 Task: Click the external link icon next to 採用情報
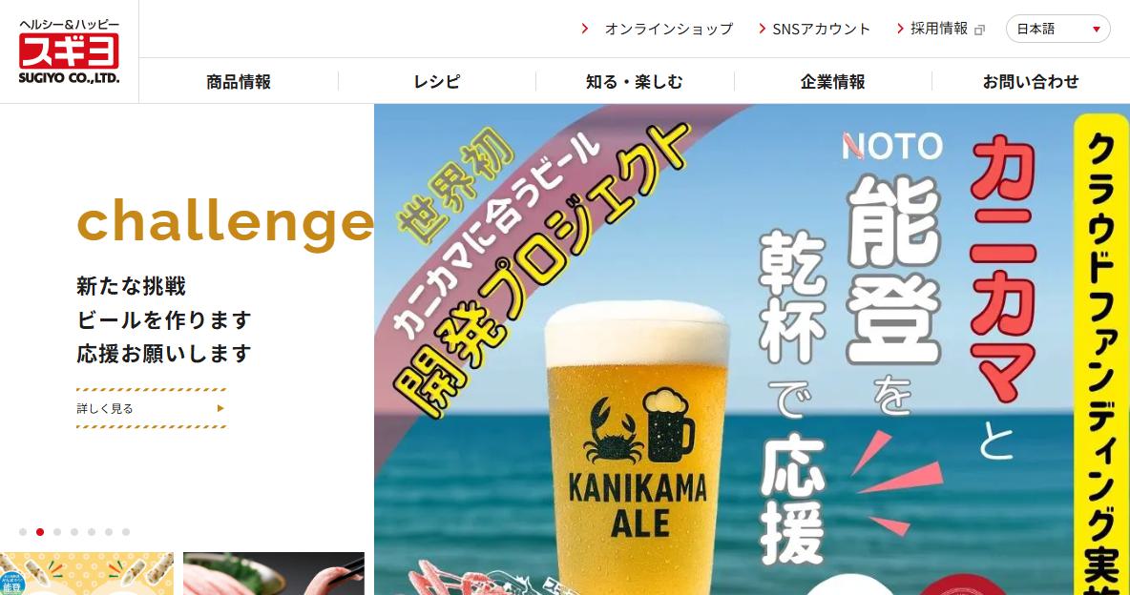979,31
